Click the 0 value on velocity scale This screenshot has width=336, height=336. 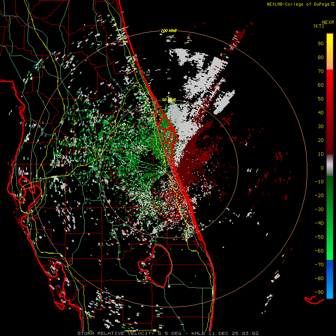[x=322, y=168]
